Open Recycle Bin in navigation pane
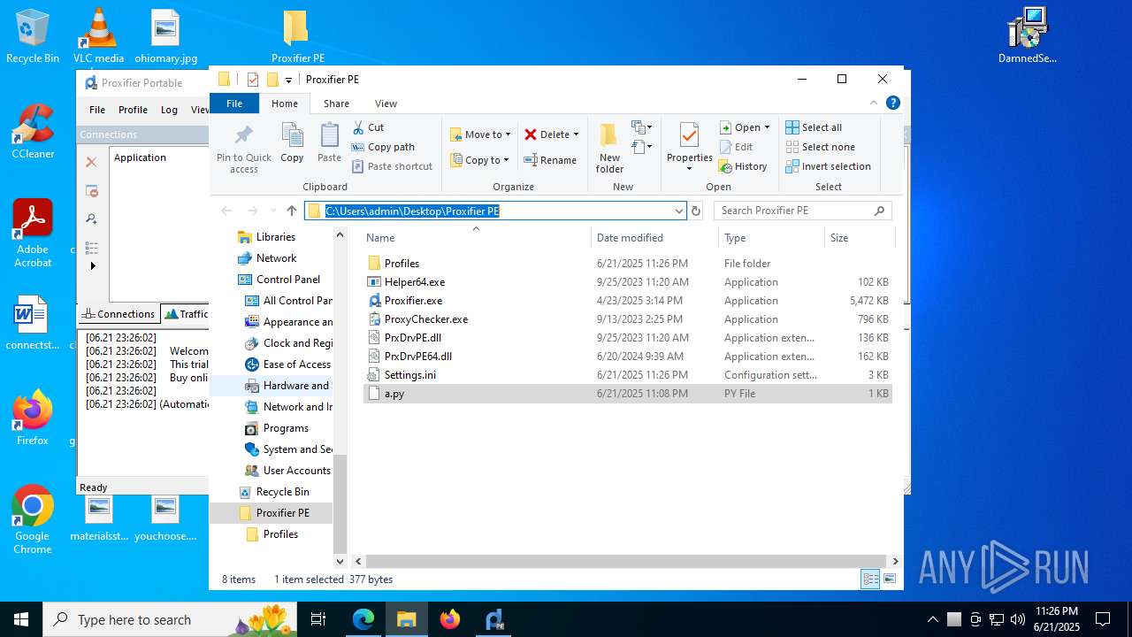 click(283, 492)
